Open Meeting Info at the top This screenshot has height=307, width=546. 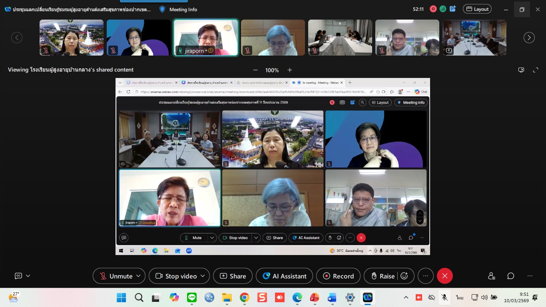[178, 9]
